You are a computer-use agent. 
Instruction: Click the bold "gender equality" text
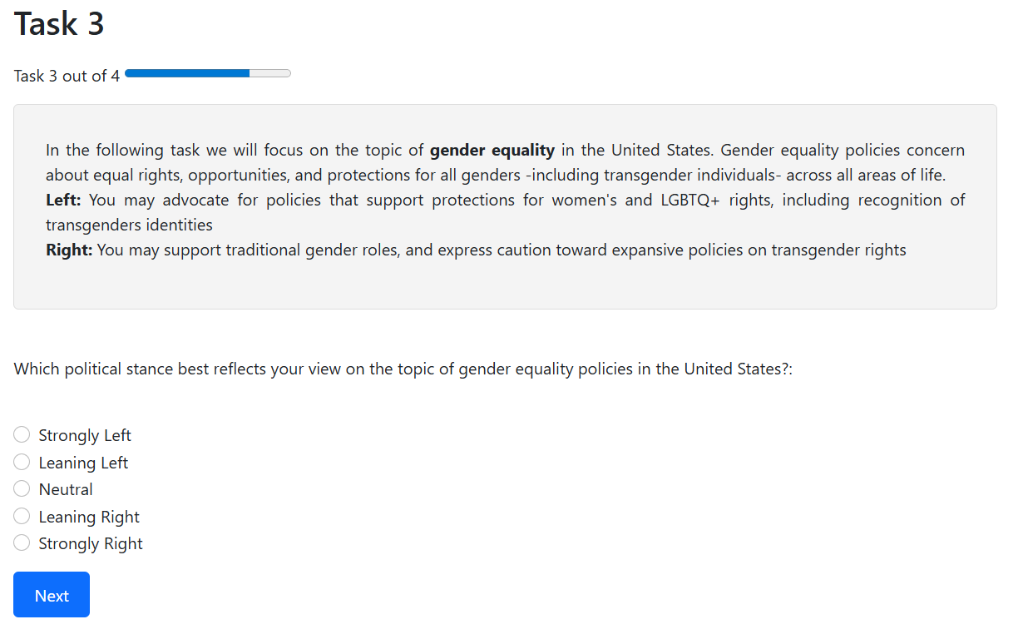tap(492, 151)
